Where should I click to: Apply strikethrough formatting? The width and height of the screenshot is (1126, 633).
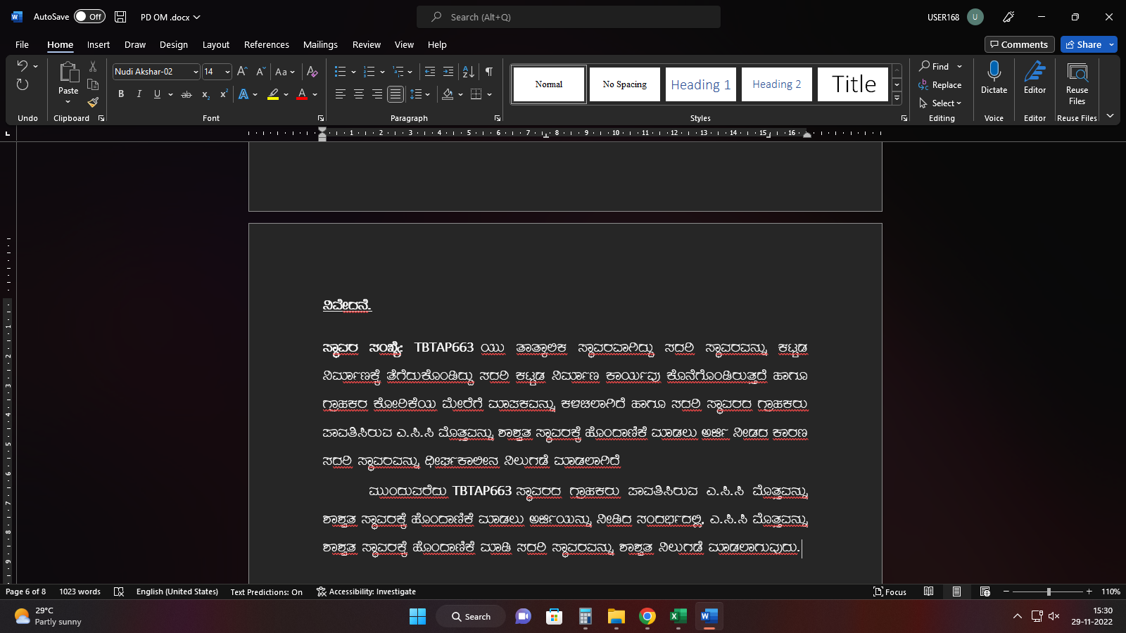click(x=186, y=94)
